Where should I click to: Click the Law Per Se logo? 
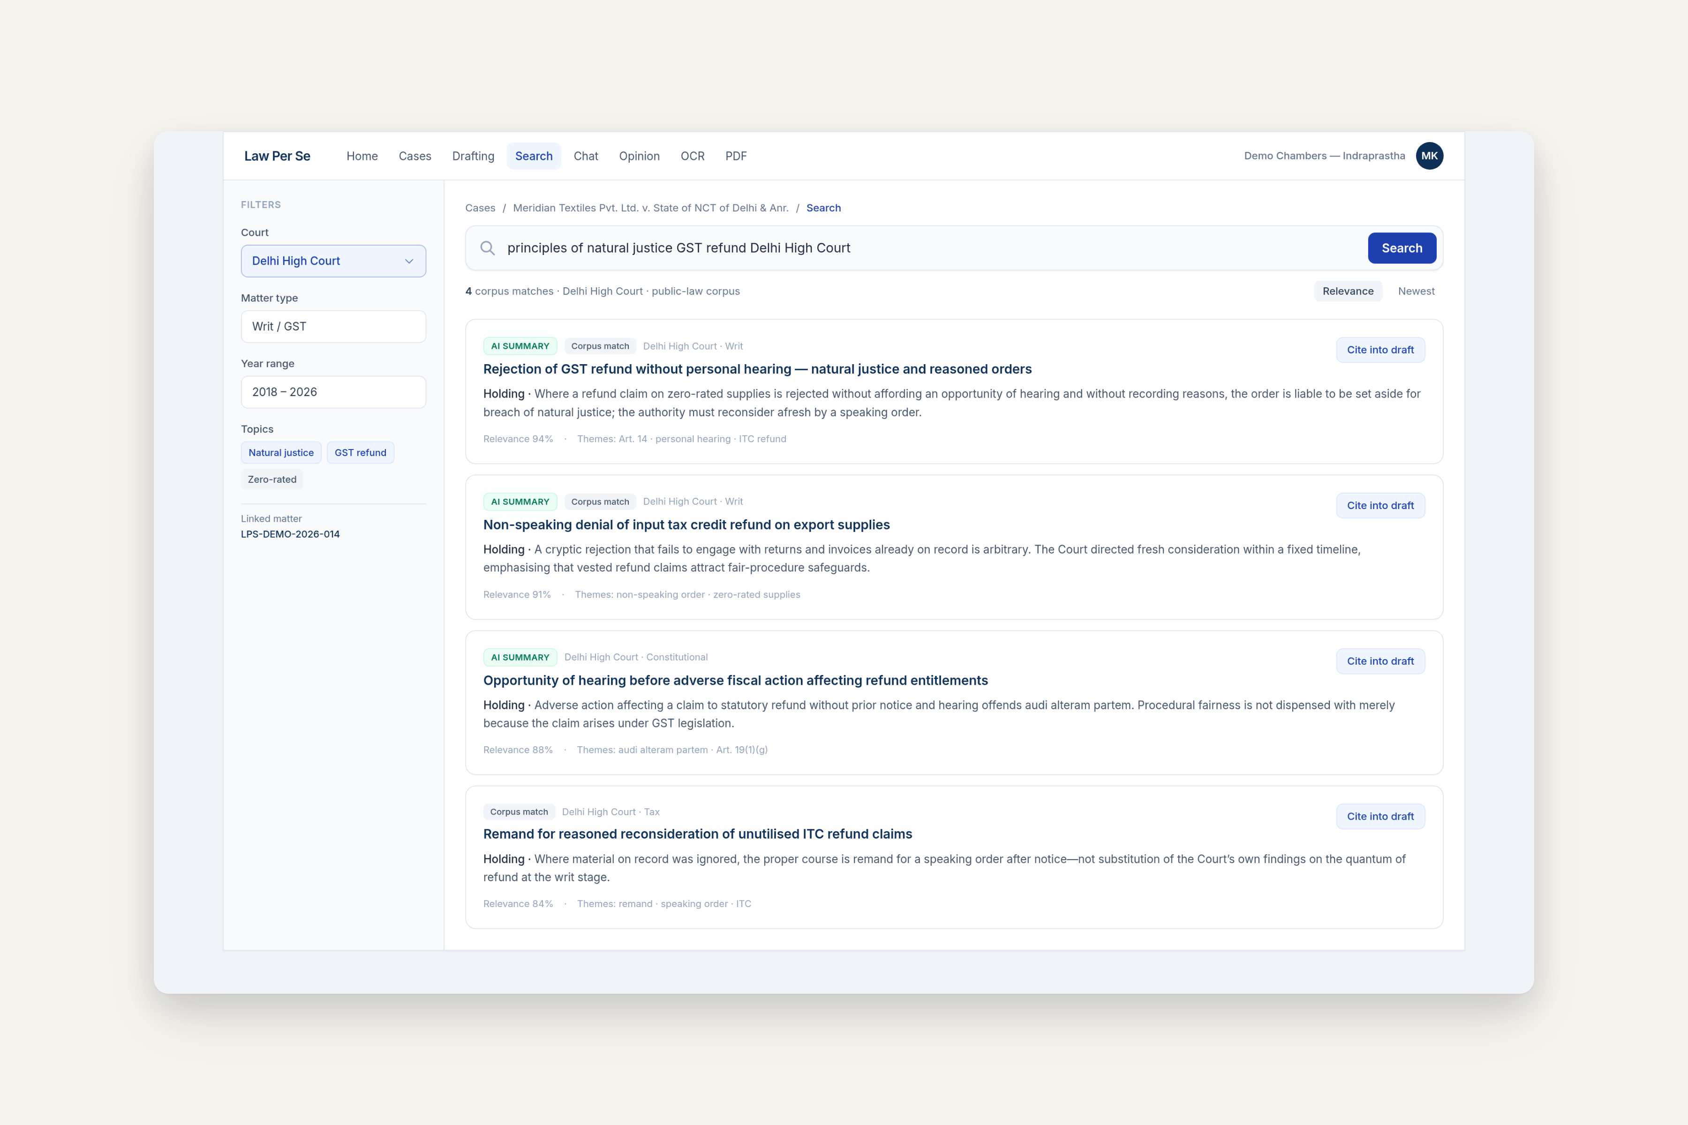click(x=277, y=156)
